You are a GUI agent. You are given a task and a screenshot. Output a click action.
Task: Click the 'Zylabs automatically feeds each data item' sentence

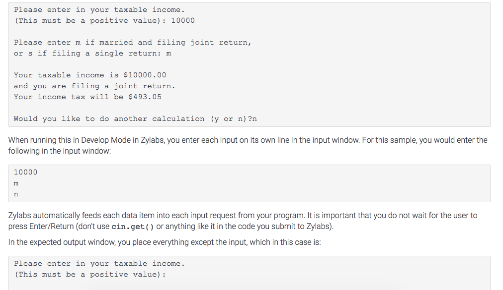243,216
